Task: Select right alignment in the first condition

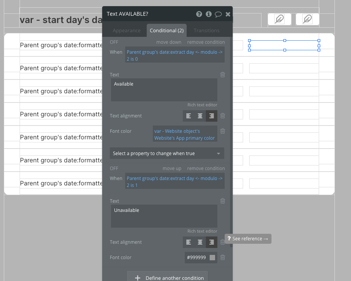Action: [211, 116]
